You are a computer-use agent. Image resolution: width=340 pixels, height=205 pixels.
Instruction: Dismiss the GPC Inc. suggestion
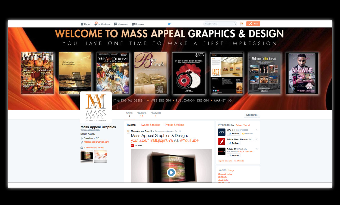click(257, 130)
